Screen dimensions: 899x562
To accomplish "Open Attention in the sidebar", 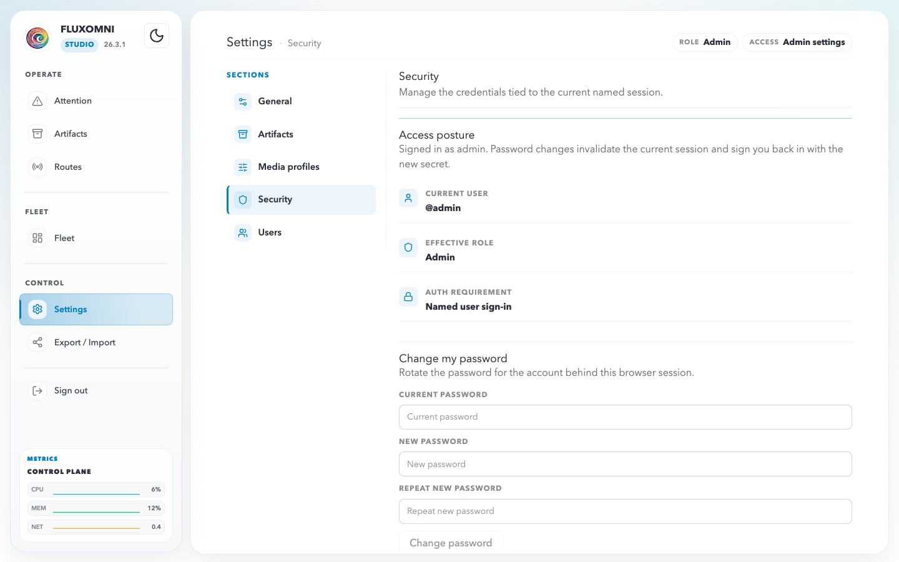I will [96, 101].
